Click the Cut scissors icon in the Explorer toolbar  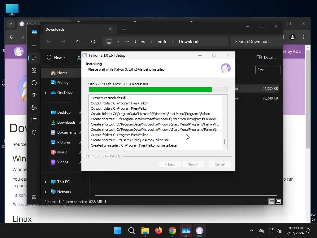[x=79, y=57]
